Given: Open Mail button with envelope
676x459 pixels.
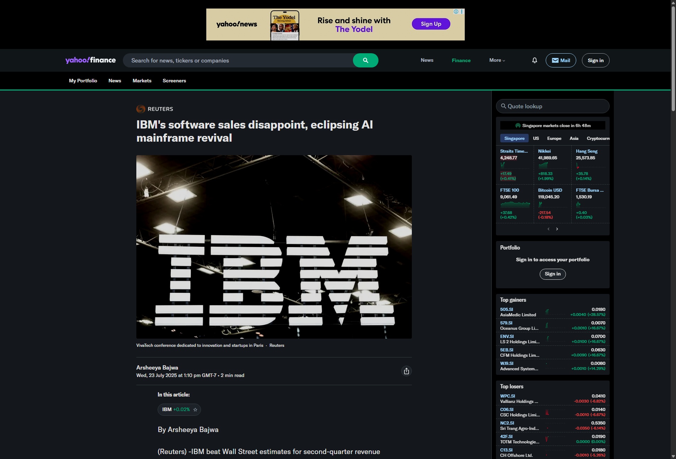Looking at the screenshot, I should (x=561, y=60).
